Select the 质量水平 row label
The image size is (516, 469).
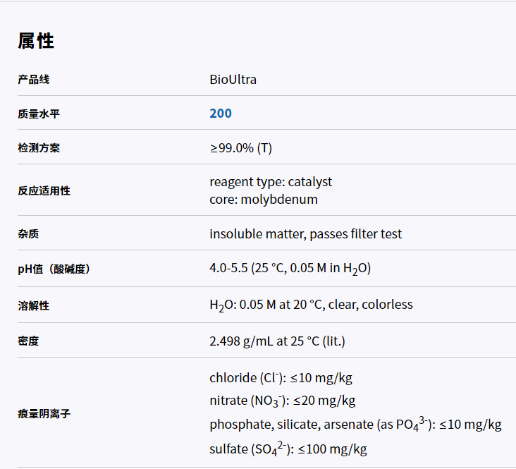39,114
